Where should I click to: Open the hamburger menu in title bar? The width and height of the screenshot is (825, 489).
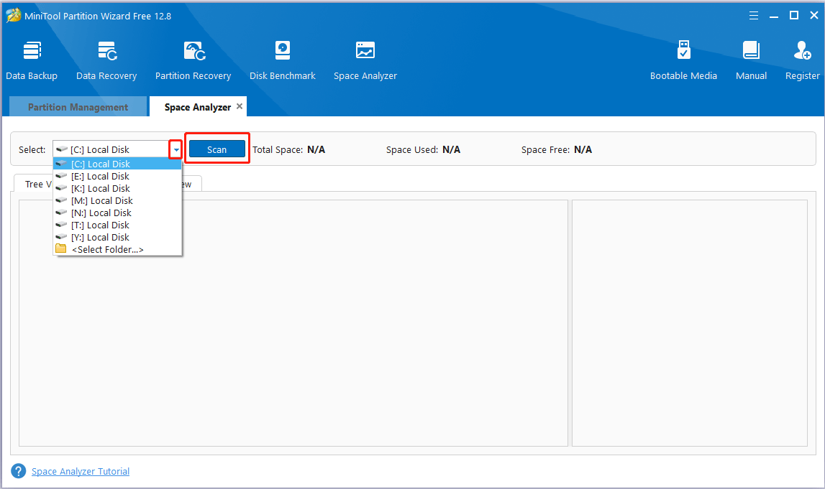[x=754, y=16]
